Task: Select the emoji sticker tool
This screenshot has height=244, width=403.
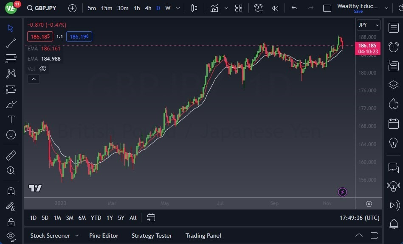Action: 11,135
